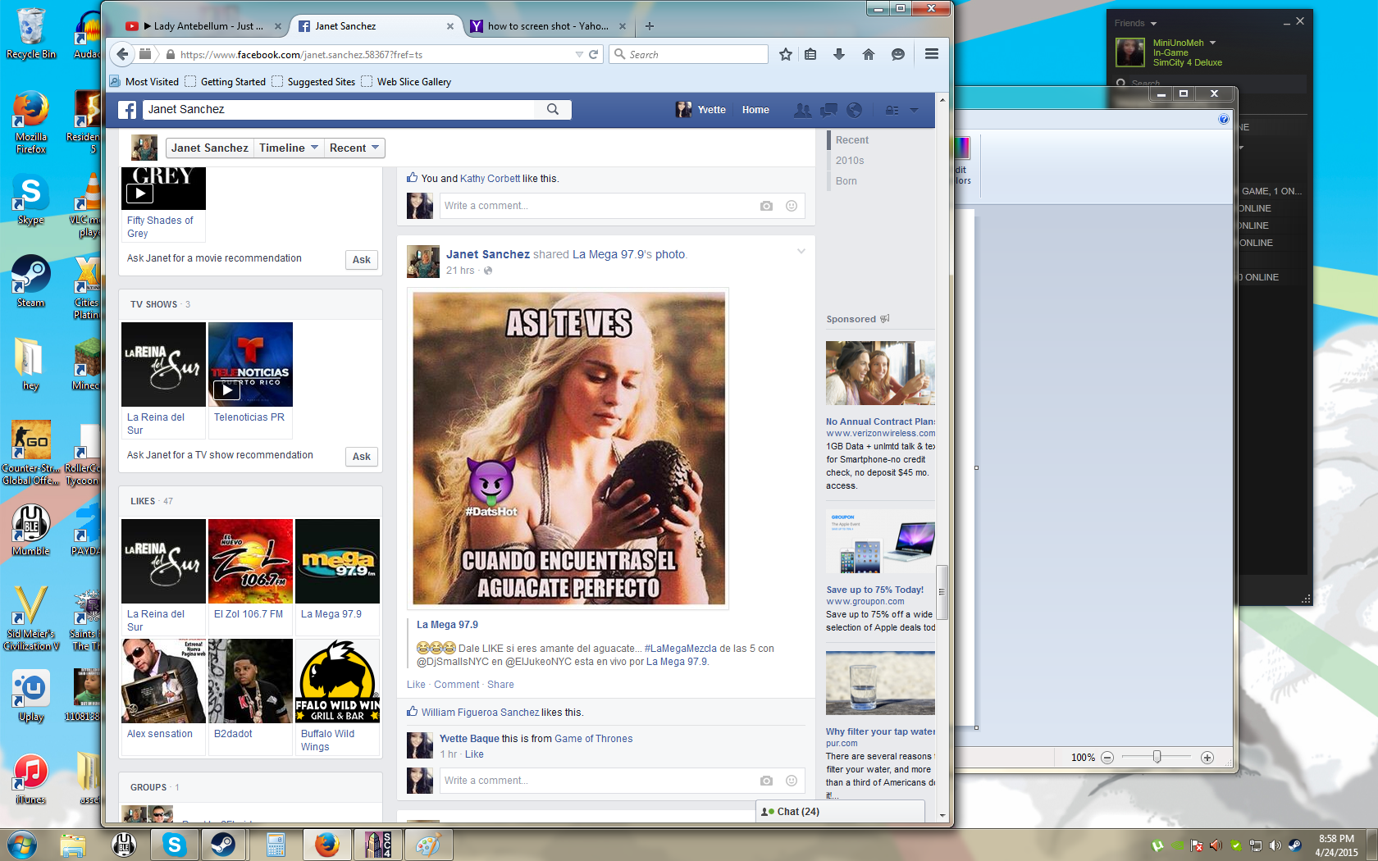Click the Facebook logo icon
The image size is (1378, 861).
[x=127, y=110]
